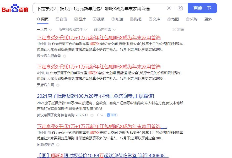Viewport: 232px width, 158px height.
Task: Open camera image search icon
Action: (x=180, y=8)
